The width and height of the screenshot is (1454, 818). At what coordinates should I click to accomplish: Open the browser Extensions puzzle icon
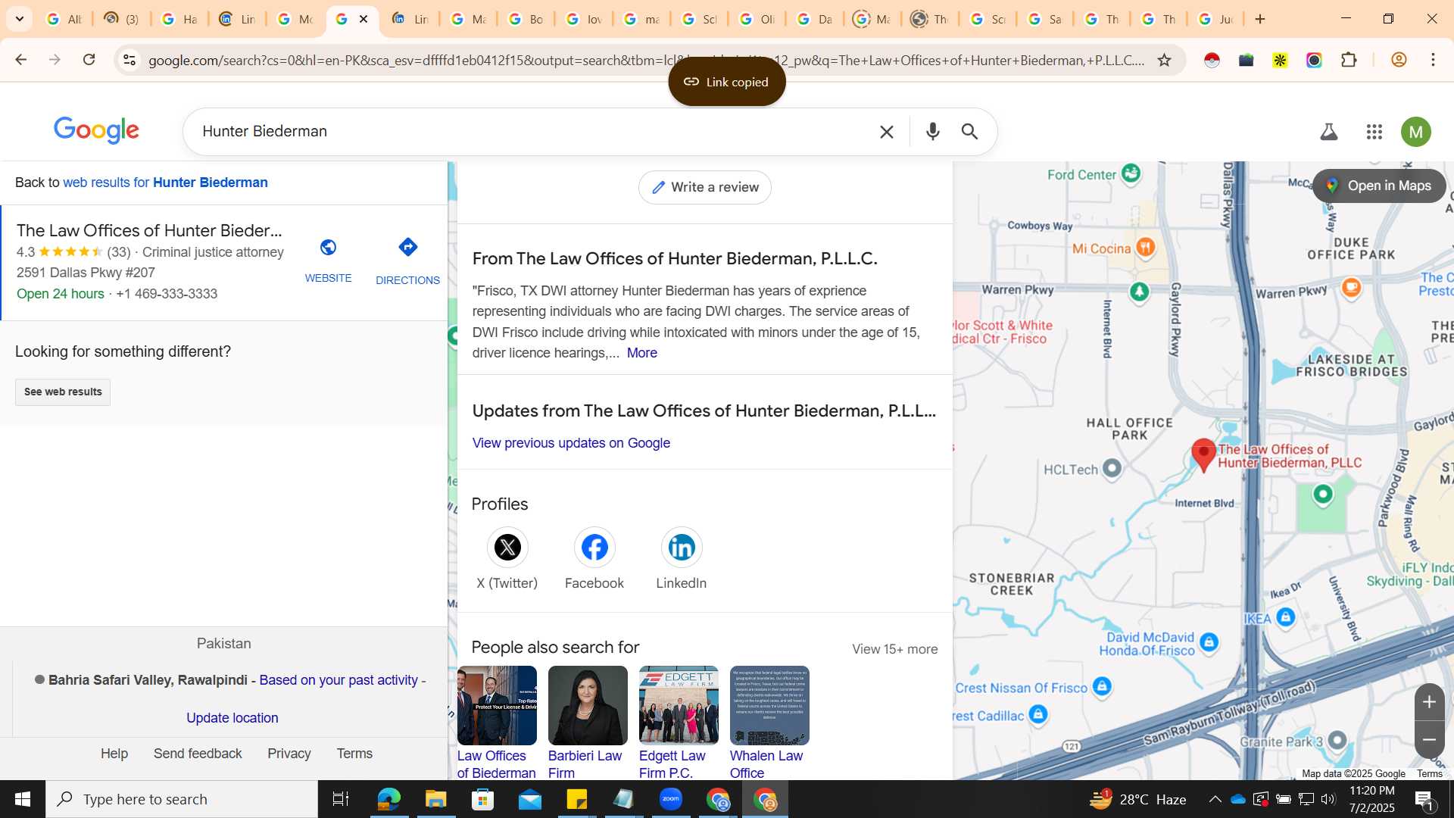(1349, 60)
